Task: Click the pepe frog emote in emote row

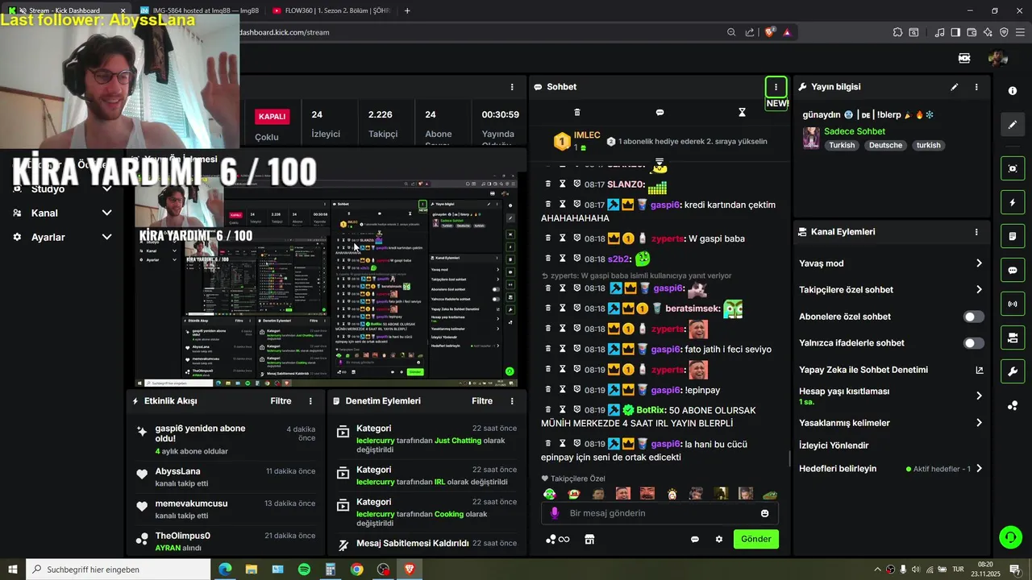Action: [771, 494]
